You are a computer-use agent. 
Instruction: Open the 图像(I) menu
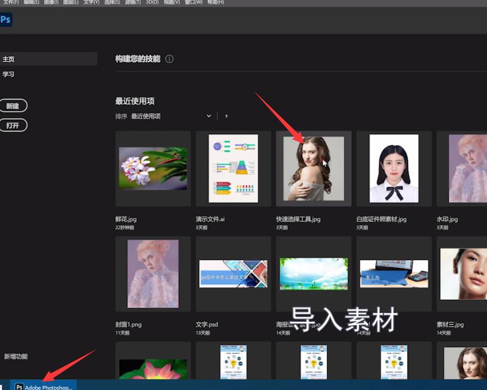51,2
